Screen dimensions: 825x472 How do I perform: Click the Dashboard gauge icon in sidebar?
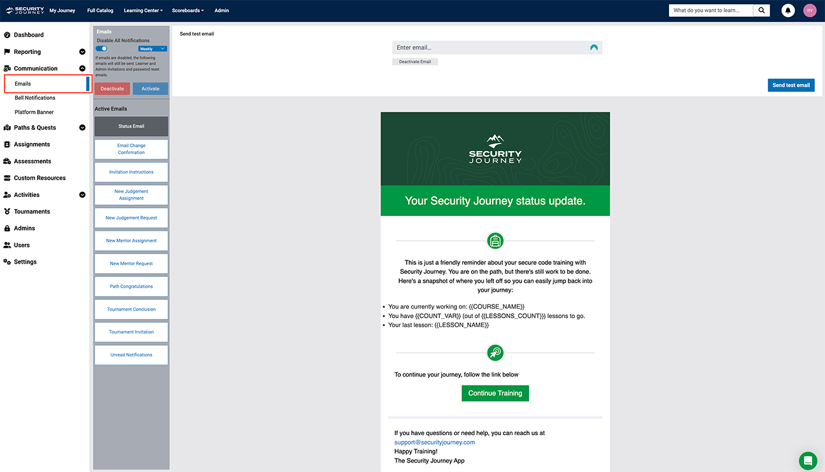tap(8, 35)
